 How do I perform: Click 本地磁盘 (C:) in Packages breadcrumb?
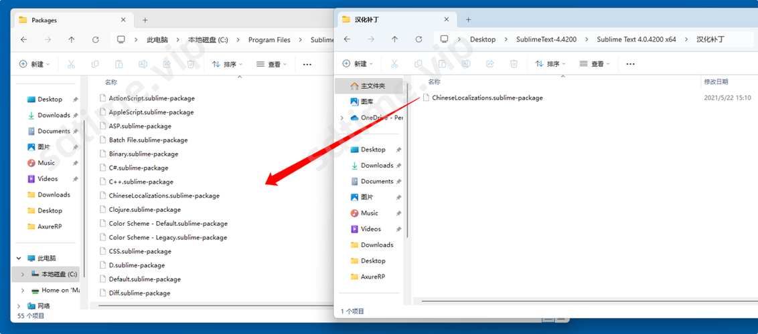click(x=208, y=40)
